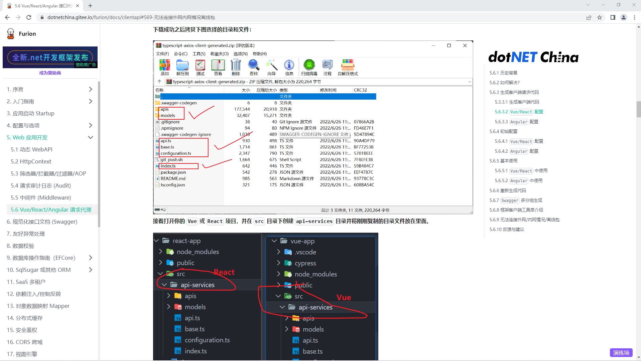Image resolution: width=641 pixels, height=361 pixels.
Task: Go back to the previous page
Action: [7, 17]
